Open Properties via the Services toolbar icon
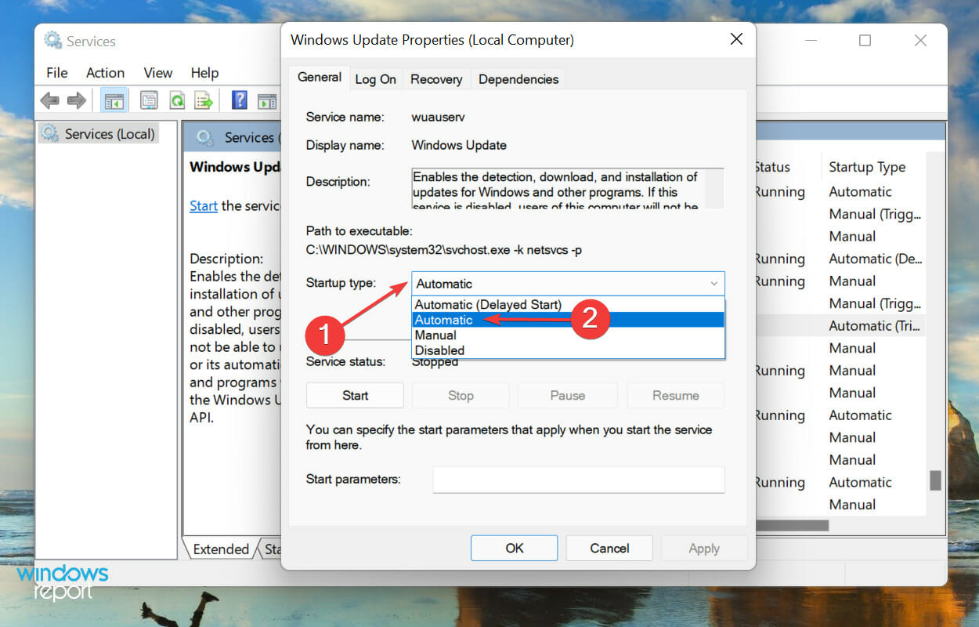 point(149,100)
